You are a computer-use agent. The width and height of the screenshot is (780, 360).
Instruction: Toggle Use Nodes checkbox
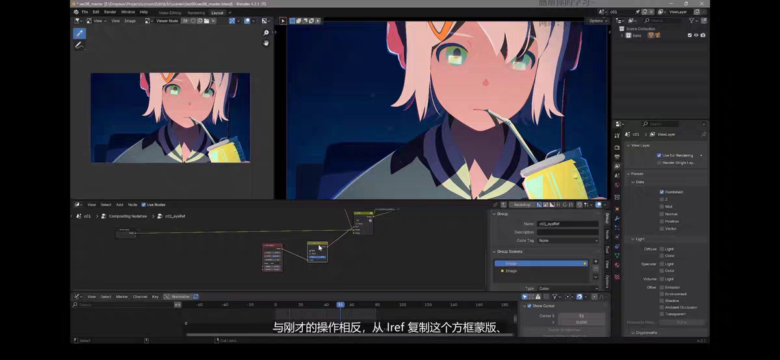point(144,205)
